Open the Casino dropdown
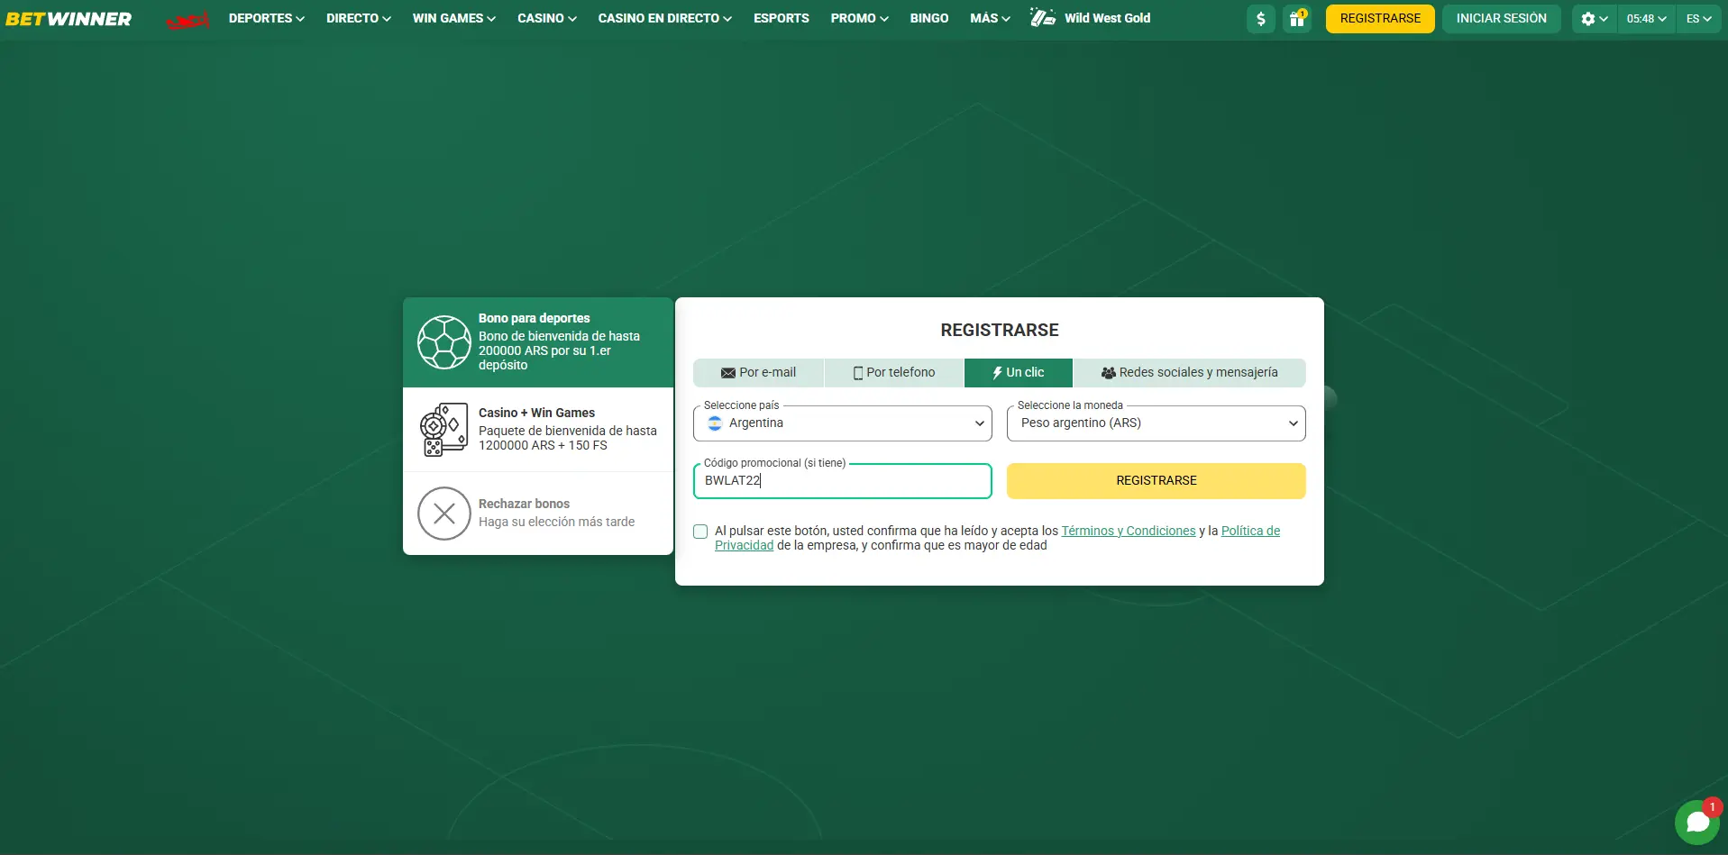This screenshot has height=855, width=1728. pyautogui.click(x=547, y=18)
